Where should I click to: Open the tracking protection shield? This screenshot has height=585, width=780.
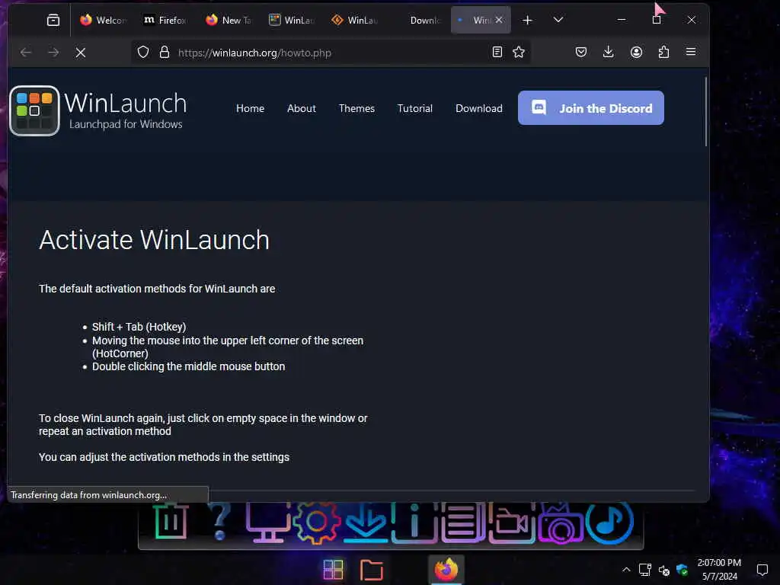click(x=143, y=53)
